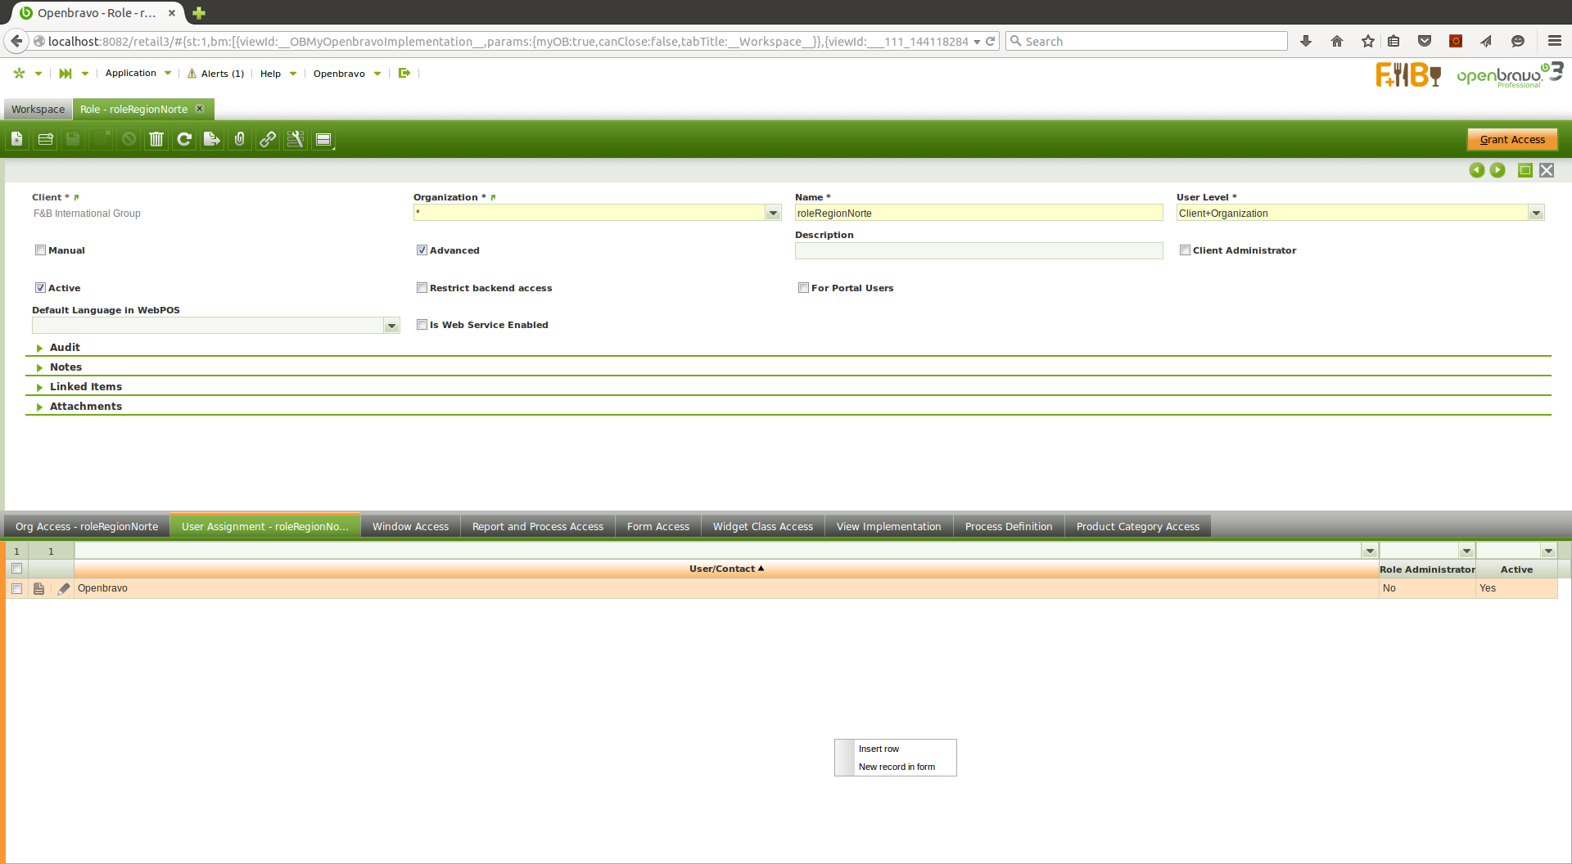The height and width of the screenshot is (864, 1572).
Task: Click the Grant Access button
Action: 1511,140
